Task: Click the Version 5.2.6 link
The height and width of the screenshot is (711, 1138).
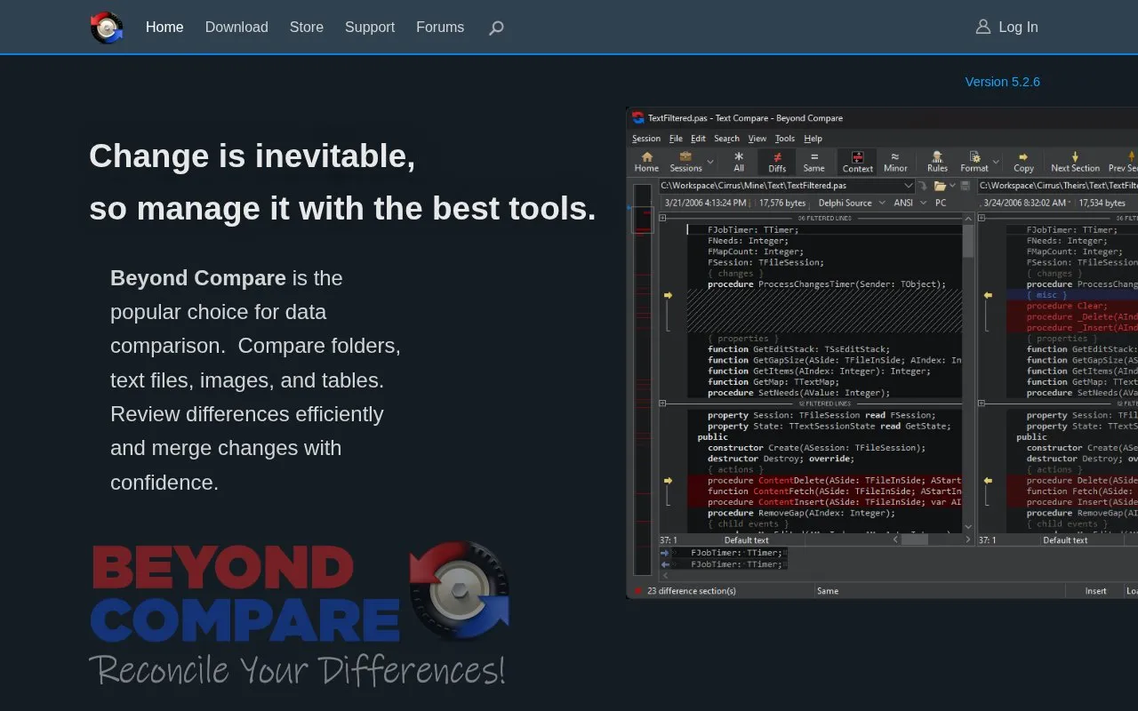Action: (1003, 82)
